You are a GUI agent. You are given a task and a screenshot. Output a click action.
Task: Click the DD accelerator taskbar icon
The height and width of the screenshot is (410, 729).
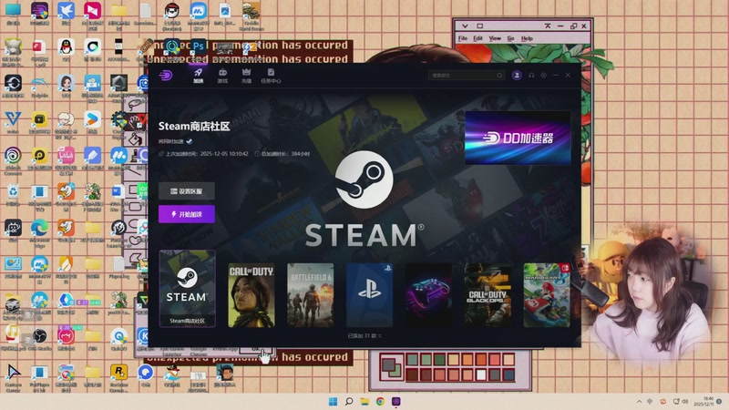396,402
